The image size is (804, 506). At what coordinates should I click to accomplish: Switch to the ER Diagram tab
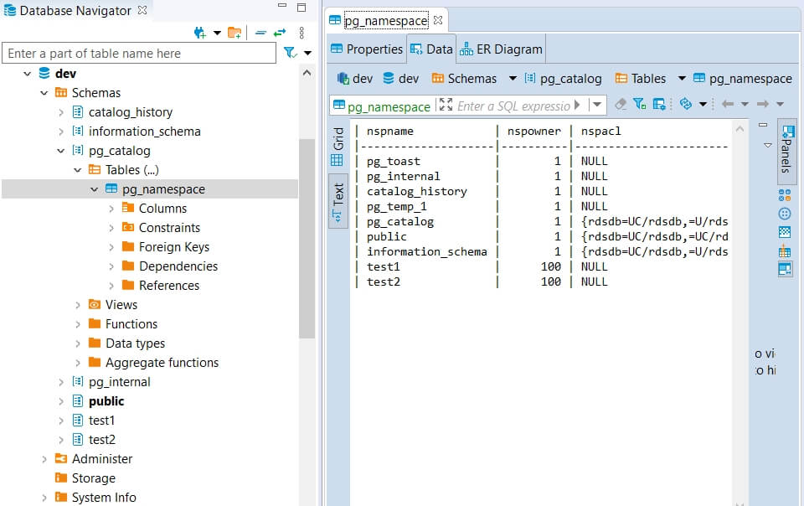click(x=501, y=49)
